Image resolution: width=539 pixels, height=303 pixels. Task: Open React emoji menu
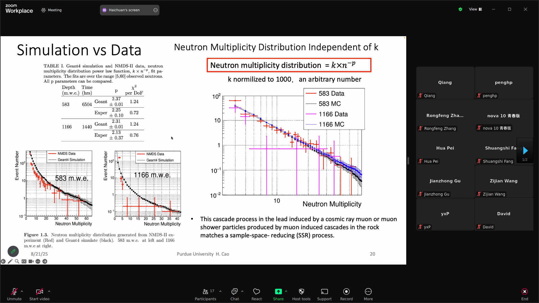point(257,294)
